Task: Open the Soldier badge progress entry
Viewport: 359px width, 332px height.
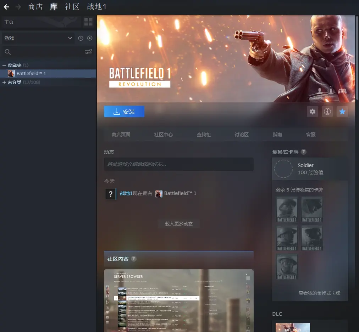Action: pos(310,168)
